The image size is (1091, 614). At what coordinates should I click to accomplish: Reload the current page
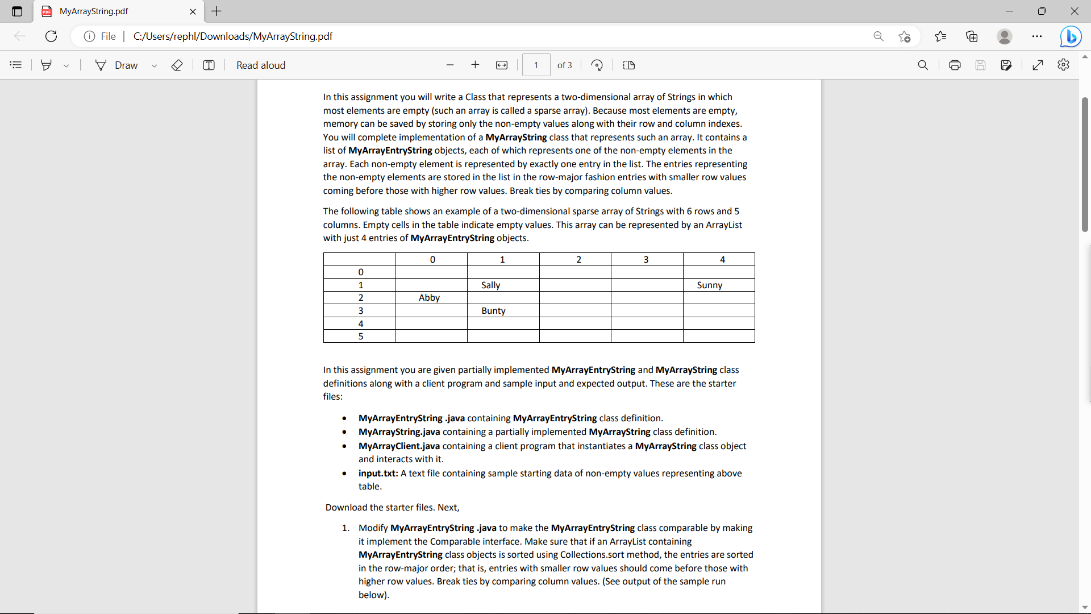tap(51, 36)
